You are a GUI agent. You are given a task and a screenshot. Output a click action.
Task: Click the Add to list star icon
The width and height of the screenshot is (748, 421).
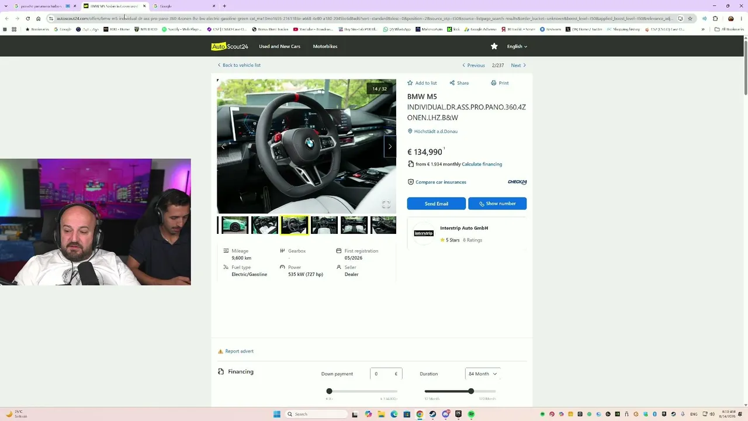tap(410, 83)
